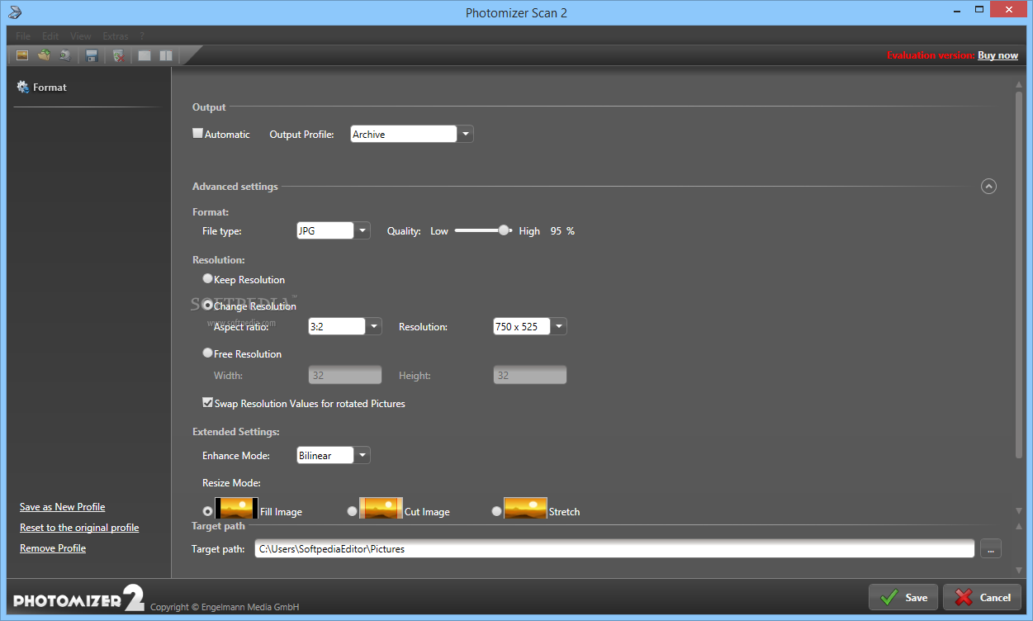This screenshot has width=1033, height=621.
Task: Click the Photomizer app icon in title bar
Action: 13,12
